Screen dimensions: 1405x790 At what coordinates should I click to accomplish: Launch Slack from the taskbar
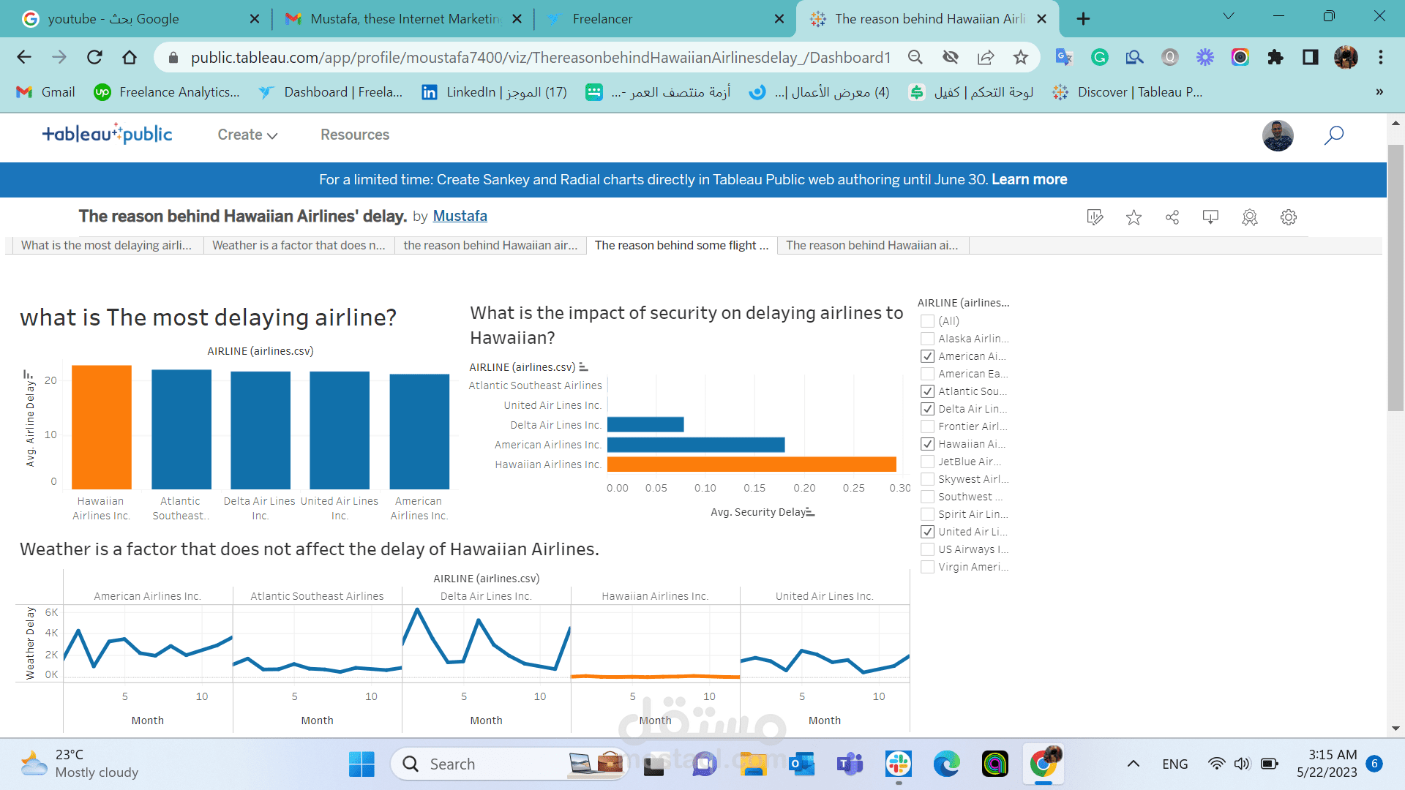[898, 764]
